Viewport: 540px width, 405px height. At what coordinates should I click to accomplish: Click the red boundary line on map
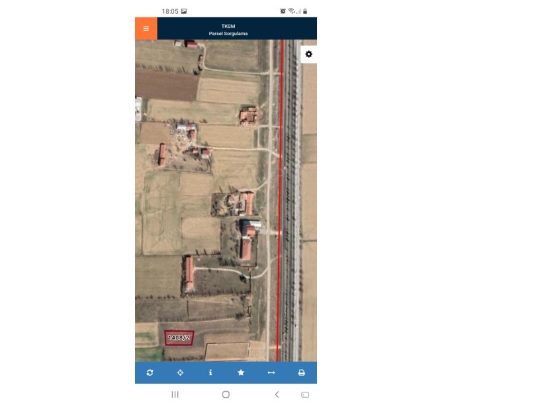[280, 200]
